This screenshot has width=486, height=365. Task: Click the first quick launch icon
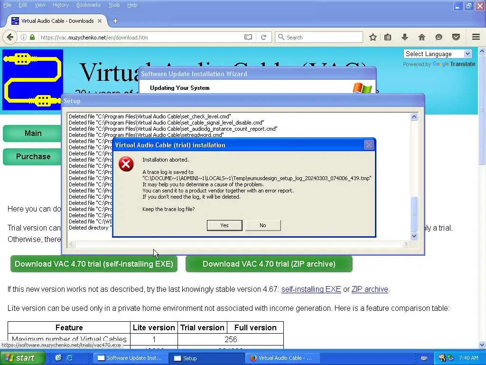[58, 358]
